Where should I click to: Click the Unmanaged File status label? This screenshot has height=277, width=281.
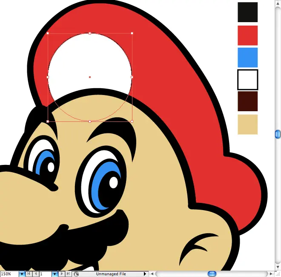tap(111, 274)
